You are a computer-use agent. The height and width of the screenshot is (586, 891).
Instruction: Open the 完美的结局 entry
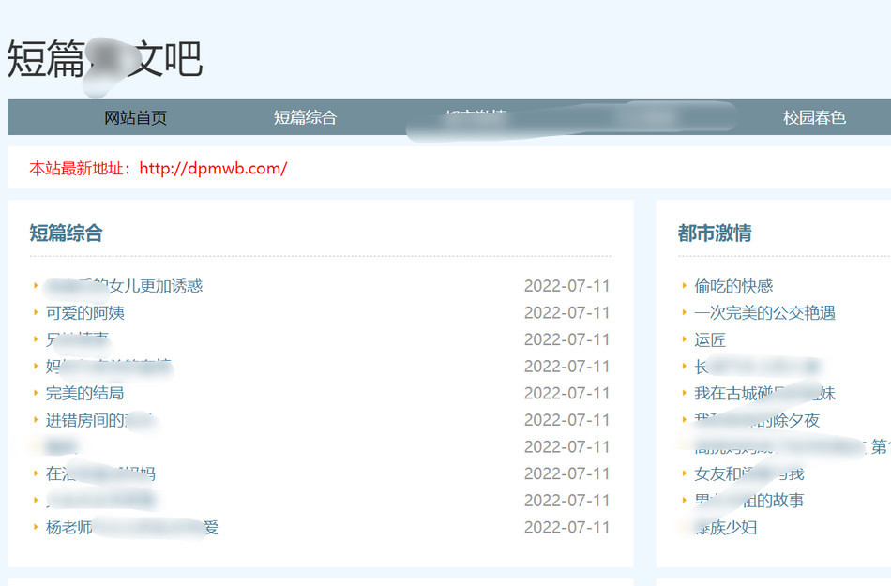point(85,393)
